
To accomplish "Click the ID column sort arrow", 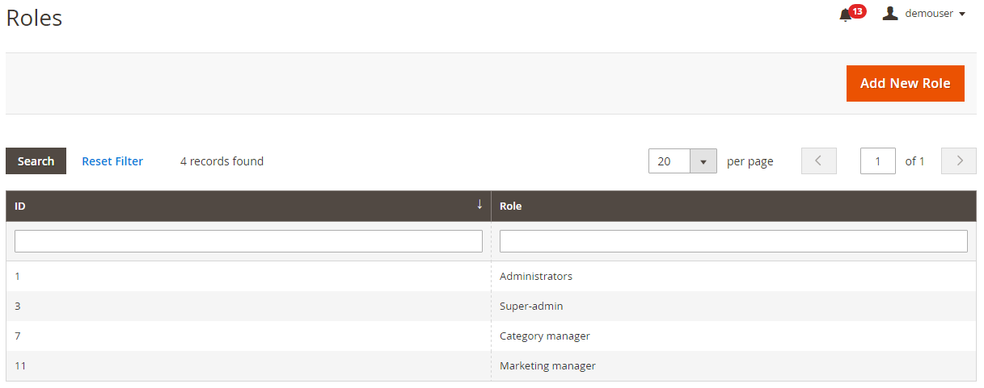I will [479, 205].
